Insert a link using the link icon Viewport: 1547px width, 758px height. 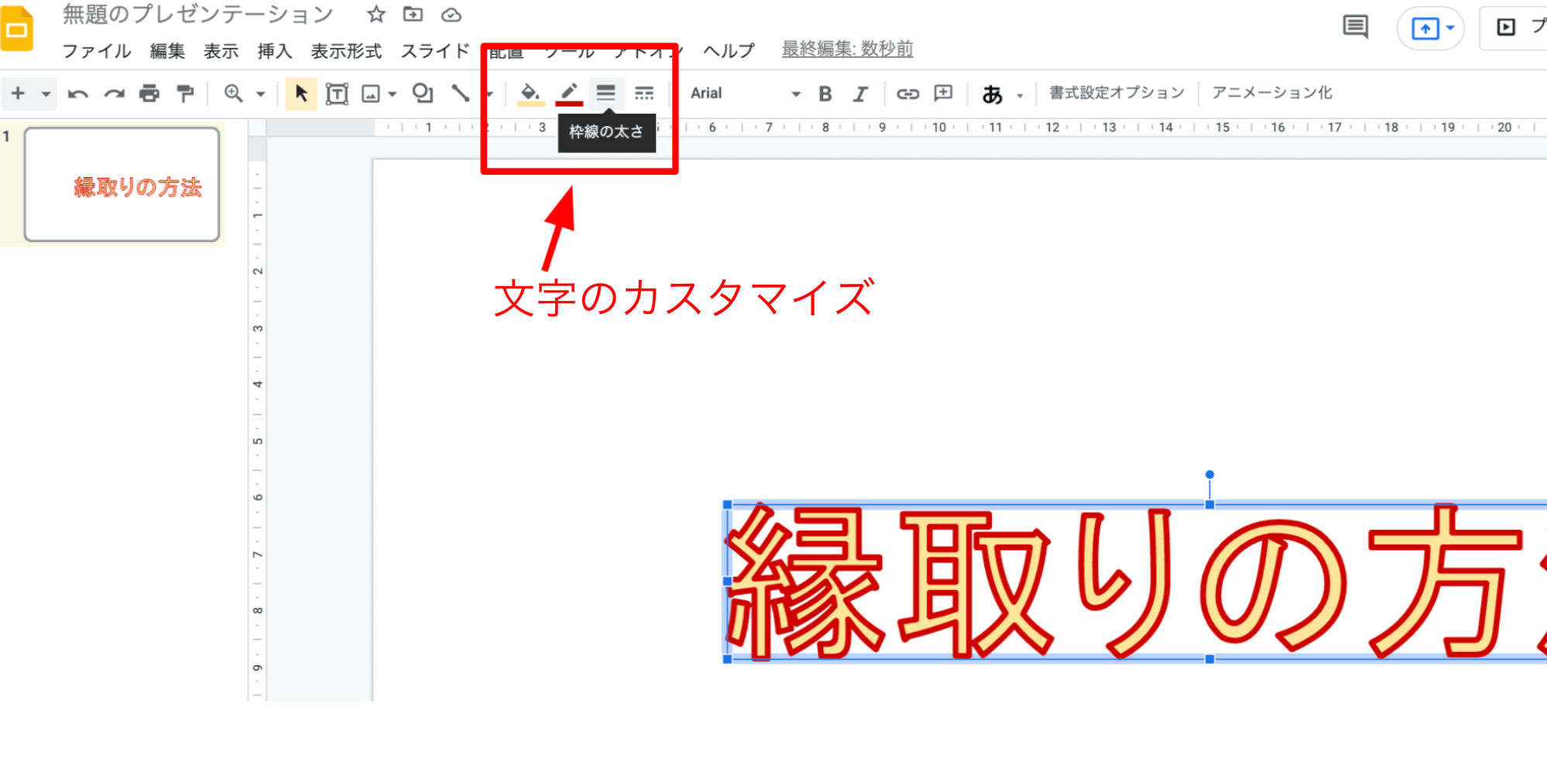coord(907,93)
